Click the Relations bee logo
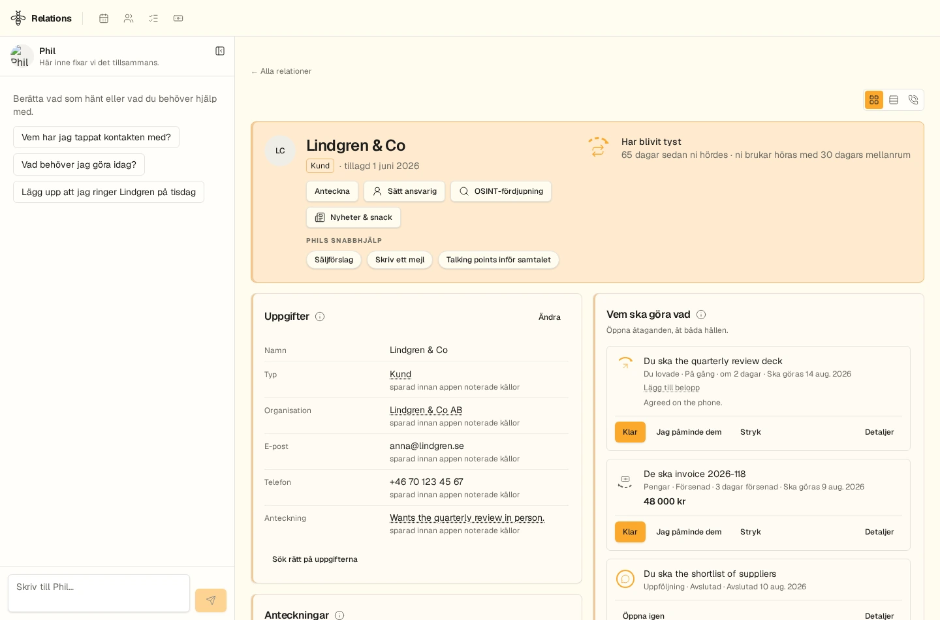Viewport: 940px width, 620px height. pyautogui.click(x=18, y=18)
